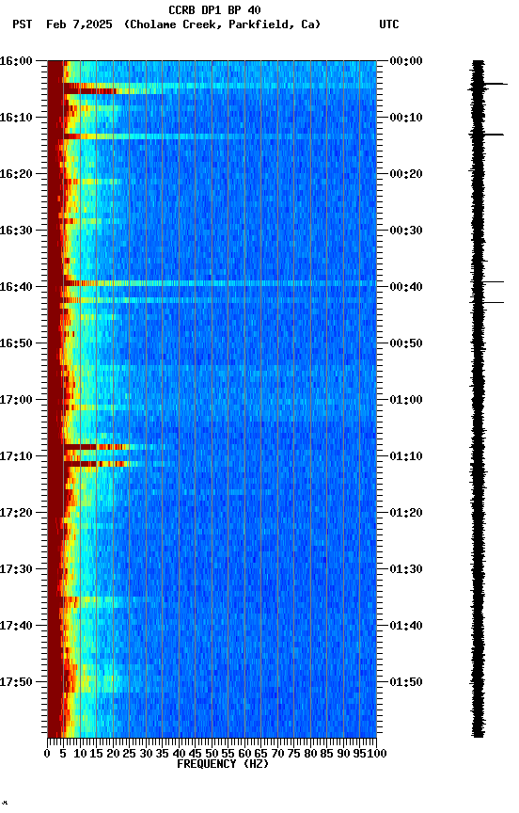This screenshot has width=519, height=813.
Task: Click the 17:00 PST time label
Action: (x=16, y=400)
